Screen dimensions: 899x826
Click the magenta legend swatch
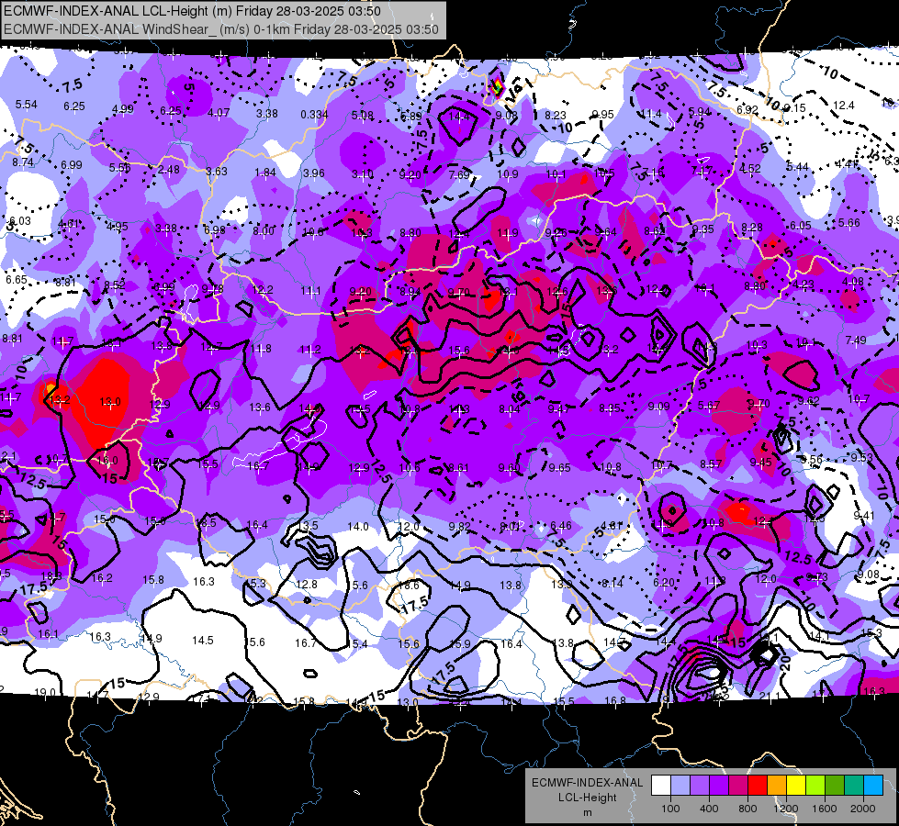click(738, 786)
